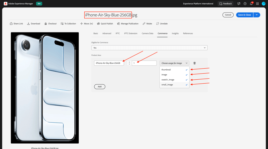Screen dimensions: 268x149
Task: Click the Adobe logo icon
Action: (5, 4)
